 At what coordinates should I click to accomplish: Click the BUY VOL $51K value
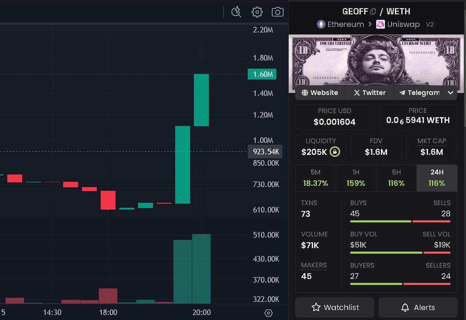point(358,245)
